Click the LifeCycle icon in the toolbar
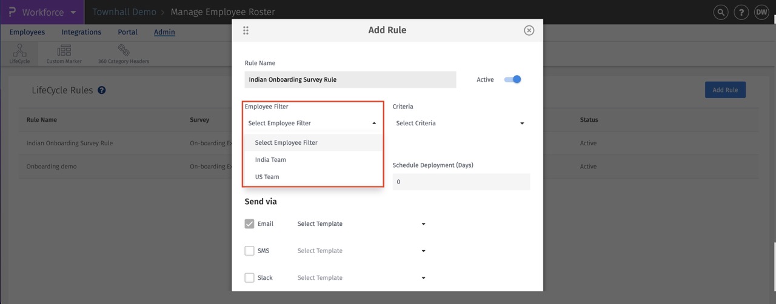This screenshot has height=304, width=776. (x=19, y=51)
